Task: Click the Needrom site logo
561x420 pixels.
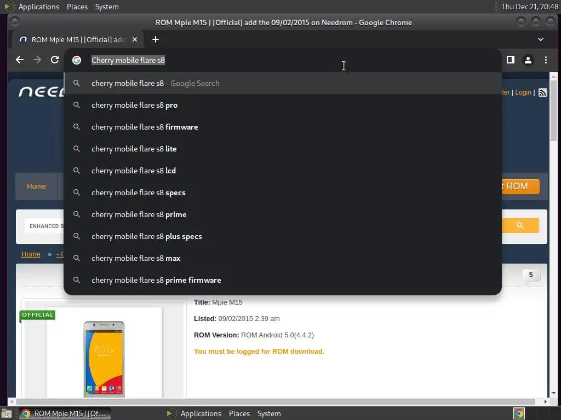Action: [41, 92]
